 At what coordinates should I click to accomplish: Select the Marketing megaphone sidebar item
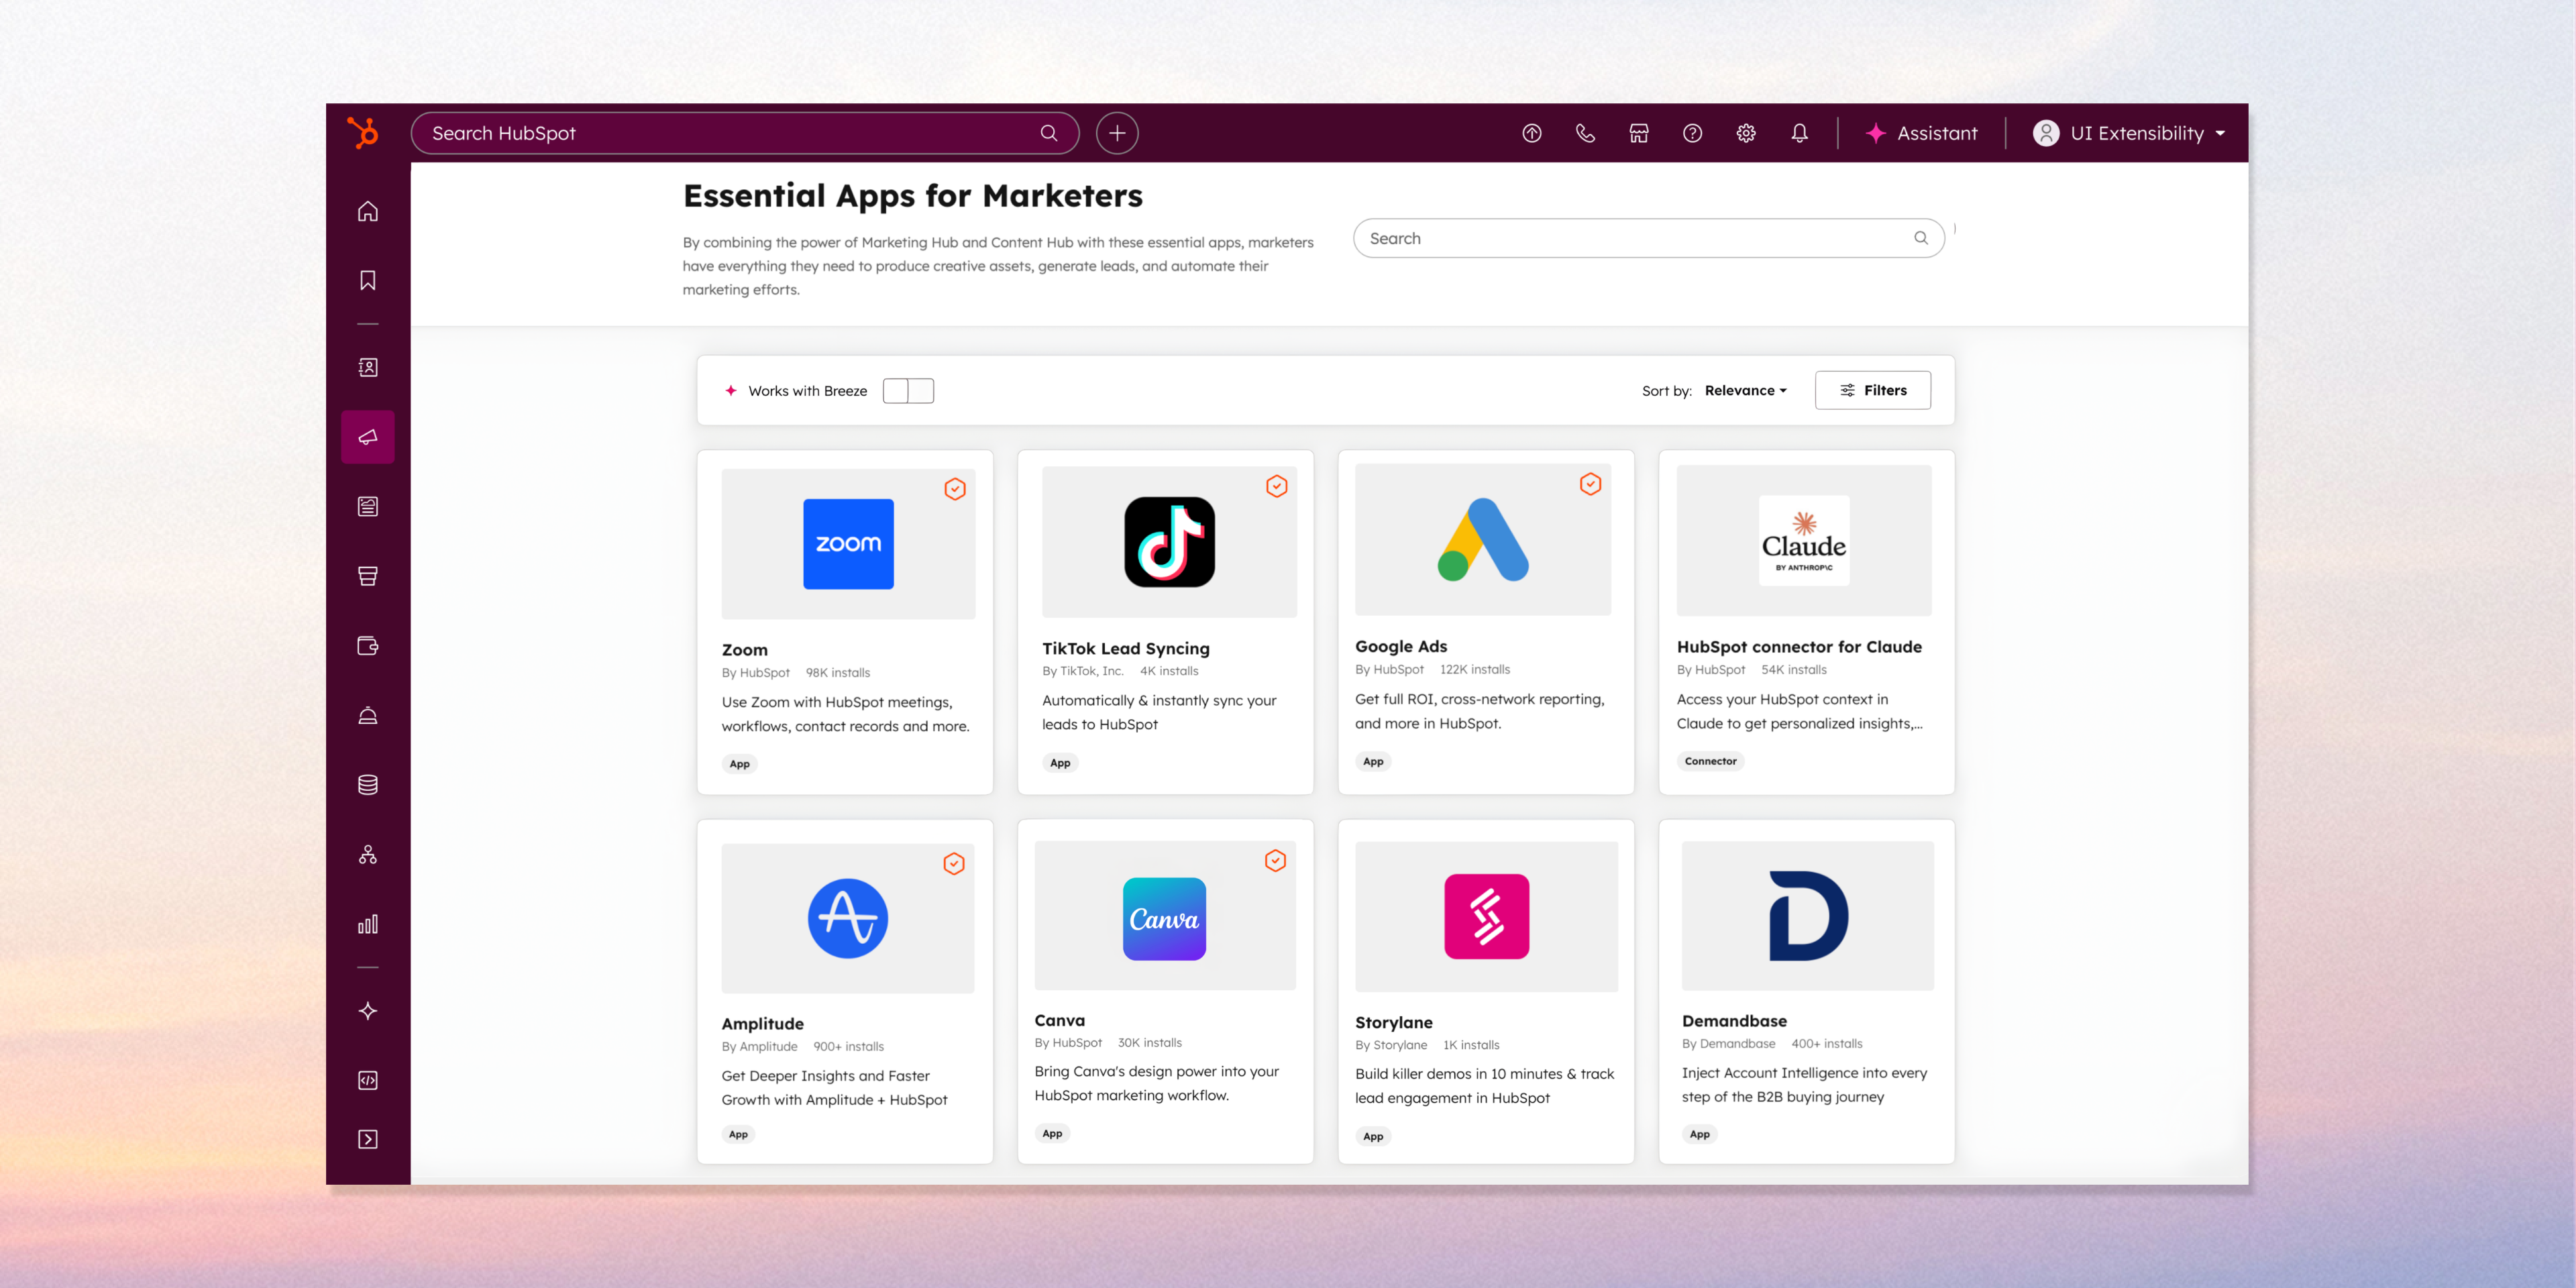click(x=368, y=437)
